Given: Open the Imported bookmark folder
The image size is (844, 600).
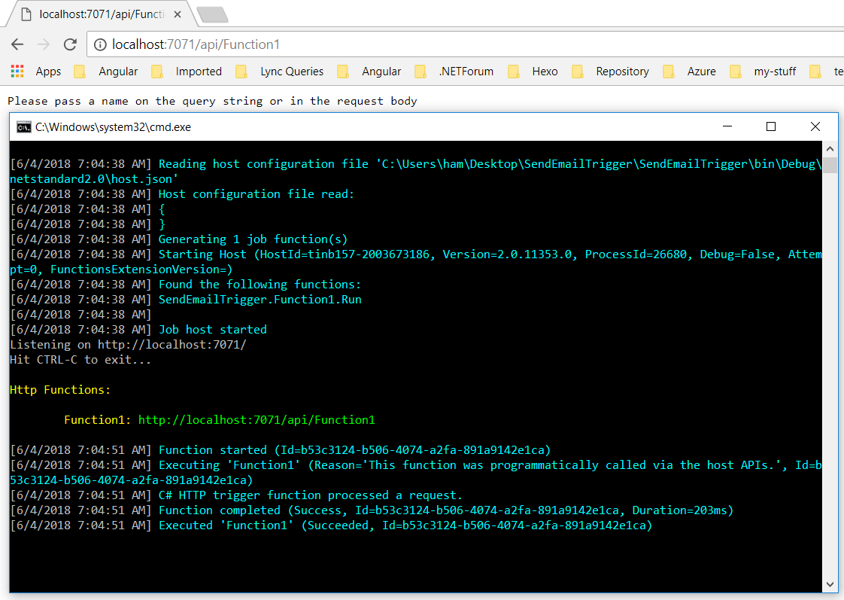Looking at the screenshot, I should tap(187, 71).
